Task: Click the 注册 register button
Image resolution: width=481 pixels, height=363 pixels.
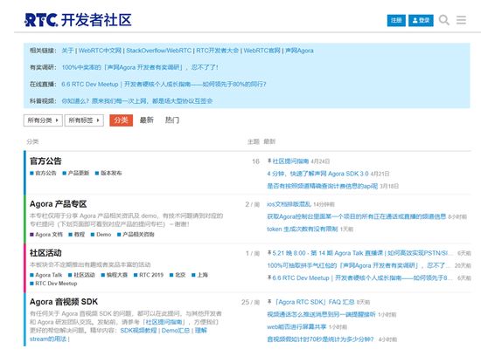Action: click(396, 21)
